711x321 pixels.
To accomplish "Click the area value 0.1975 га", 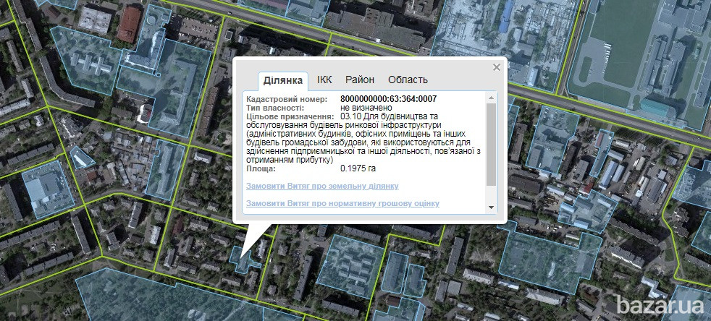I will 358,168.
